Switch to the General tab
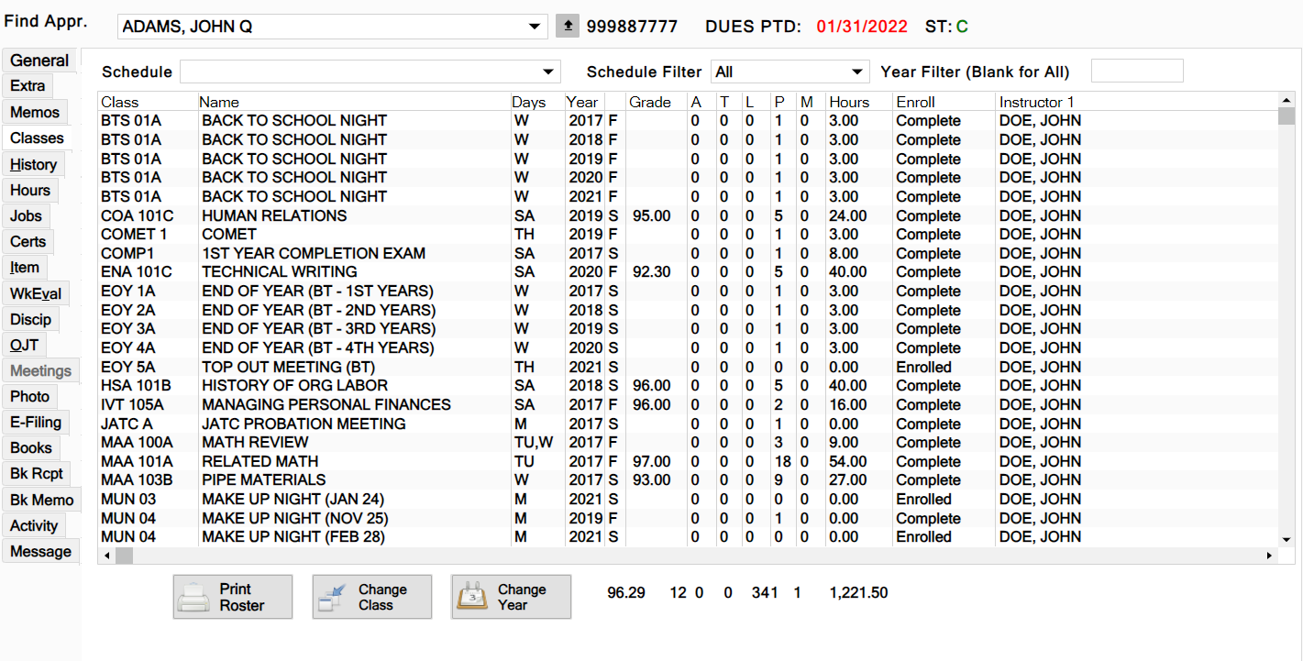 (x=39, y=61)
